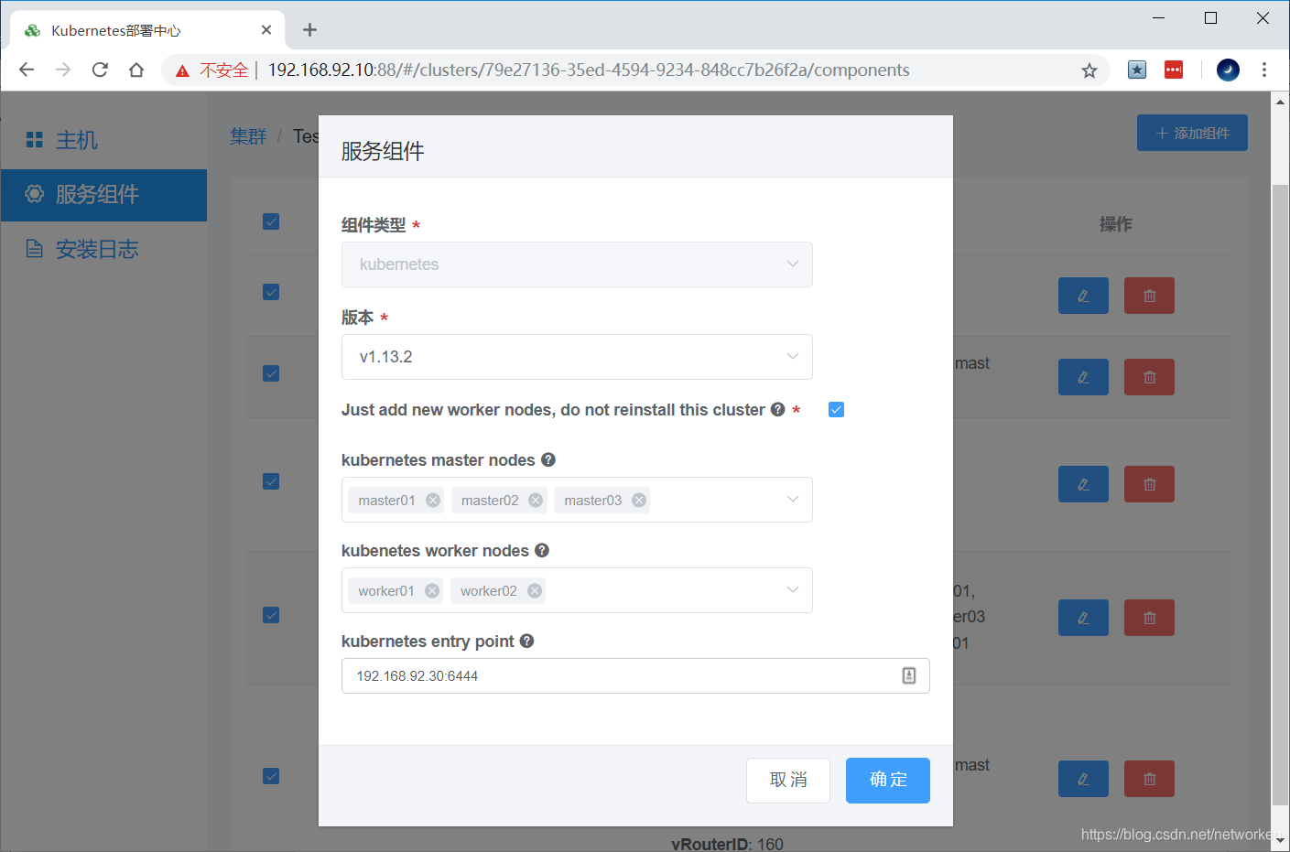
Task: Open the browser home page
Action: (136, 70)
